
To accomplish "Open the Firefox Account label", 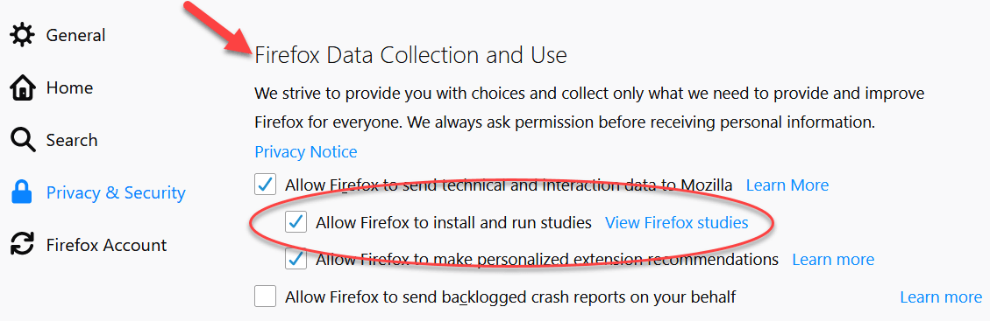I will click(x=107, y=245).
